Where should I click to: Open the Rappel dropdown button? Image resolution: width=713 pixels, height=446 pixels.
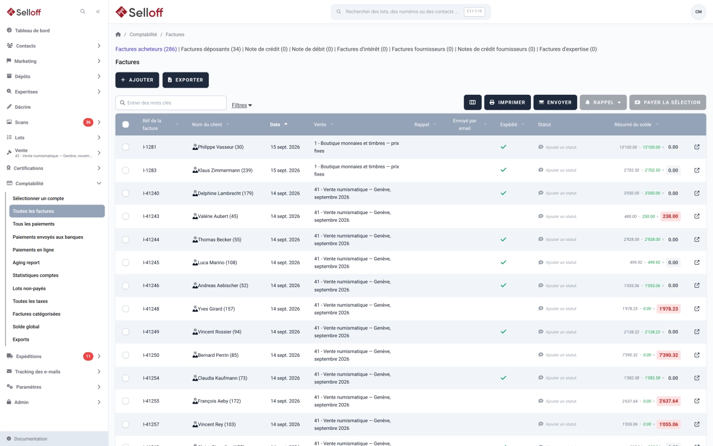pos(603,103)
